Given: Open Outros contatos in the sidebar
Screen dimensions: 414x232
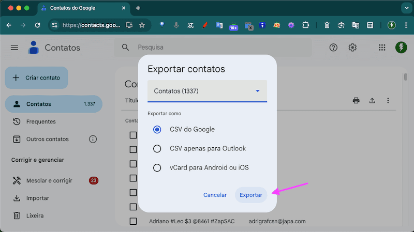Looking at the screenshot, I should coord(48,139).
